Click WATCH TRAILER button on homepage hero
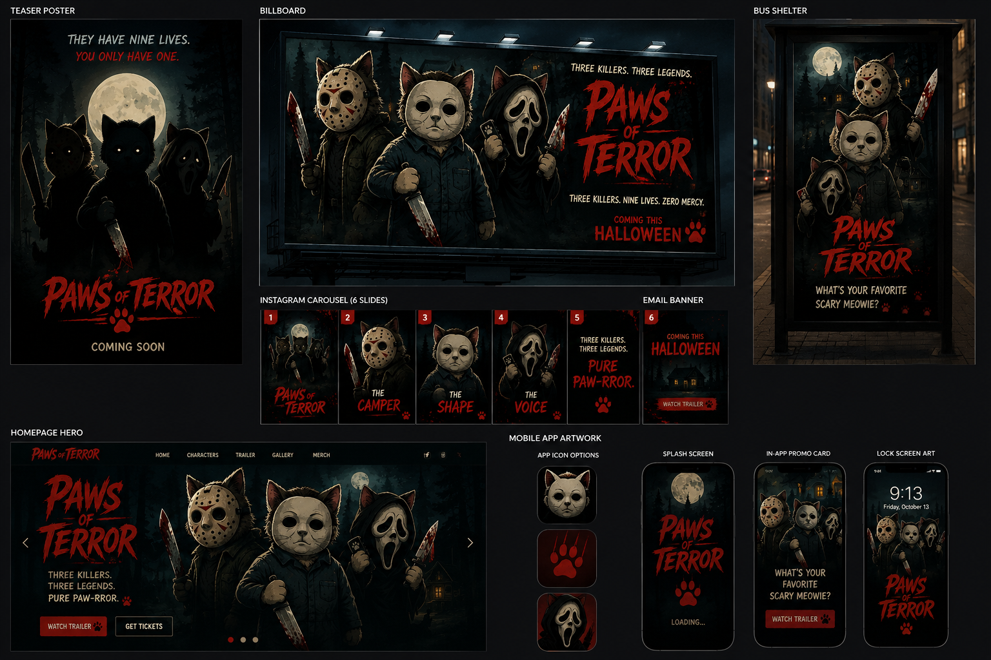The height and width of the screenshot is (660, 991). [74, 626]
